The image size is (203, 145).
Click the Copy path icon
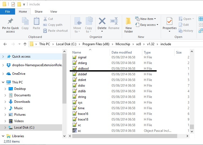(45, 25)
